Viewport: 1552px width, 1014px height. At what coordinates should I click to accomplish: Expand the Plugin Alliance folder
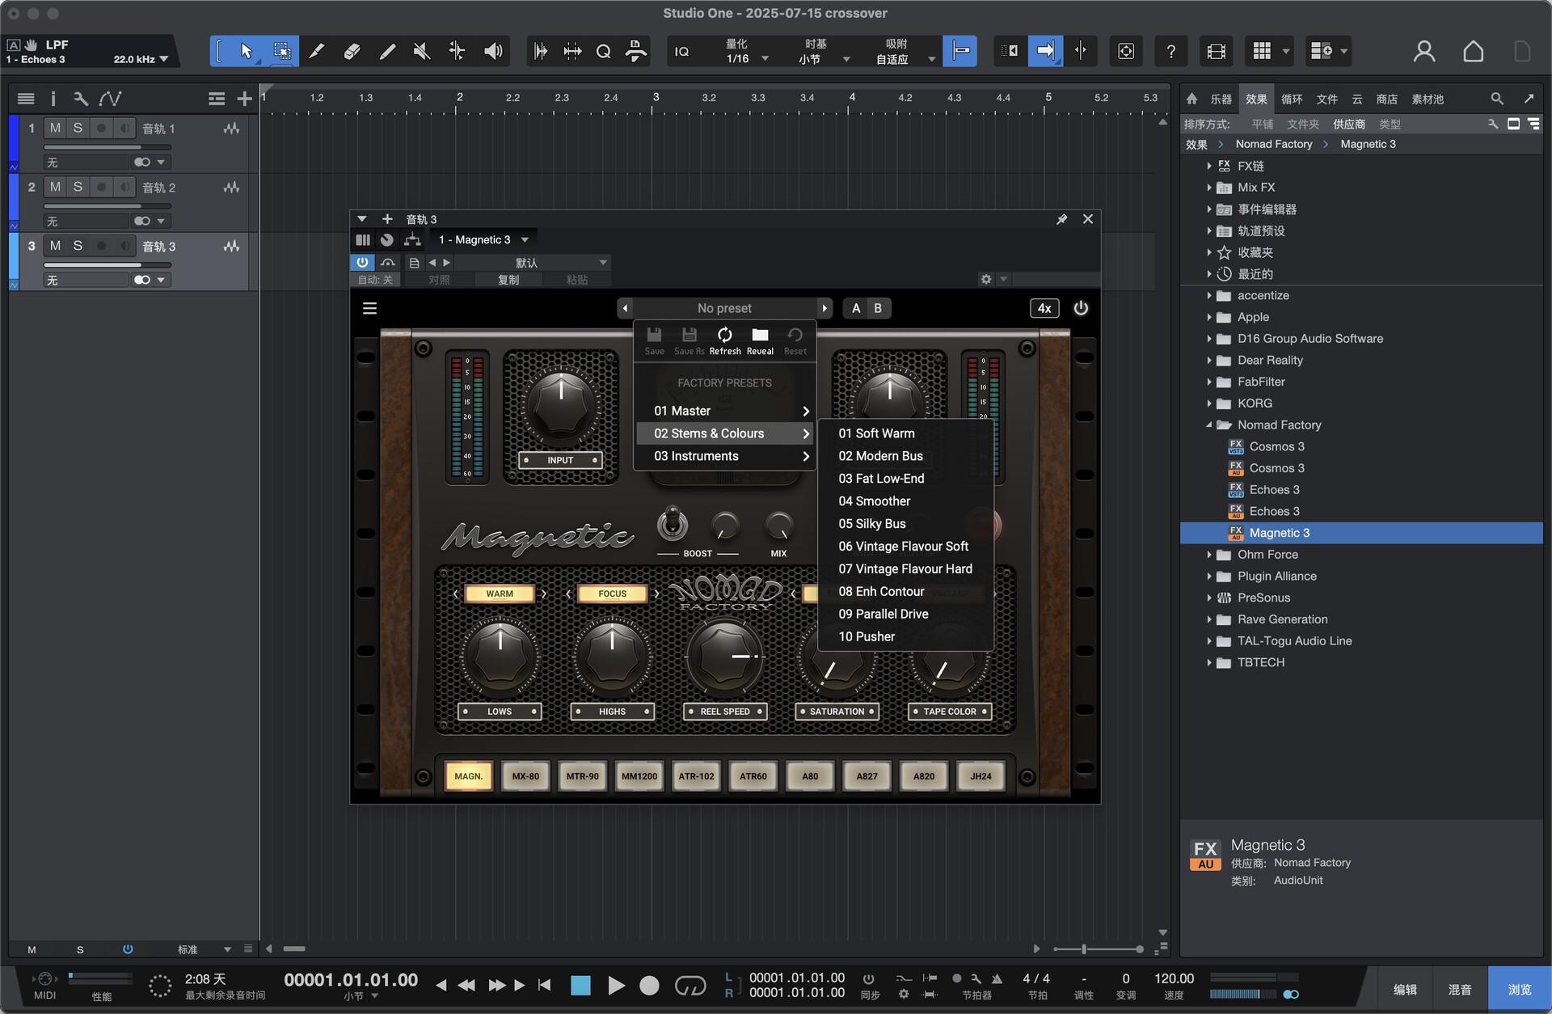pyautogui.click(x=1209, y=576)
